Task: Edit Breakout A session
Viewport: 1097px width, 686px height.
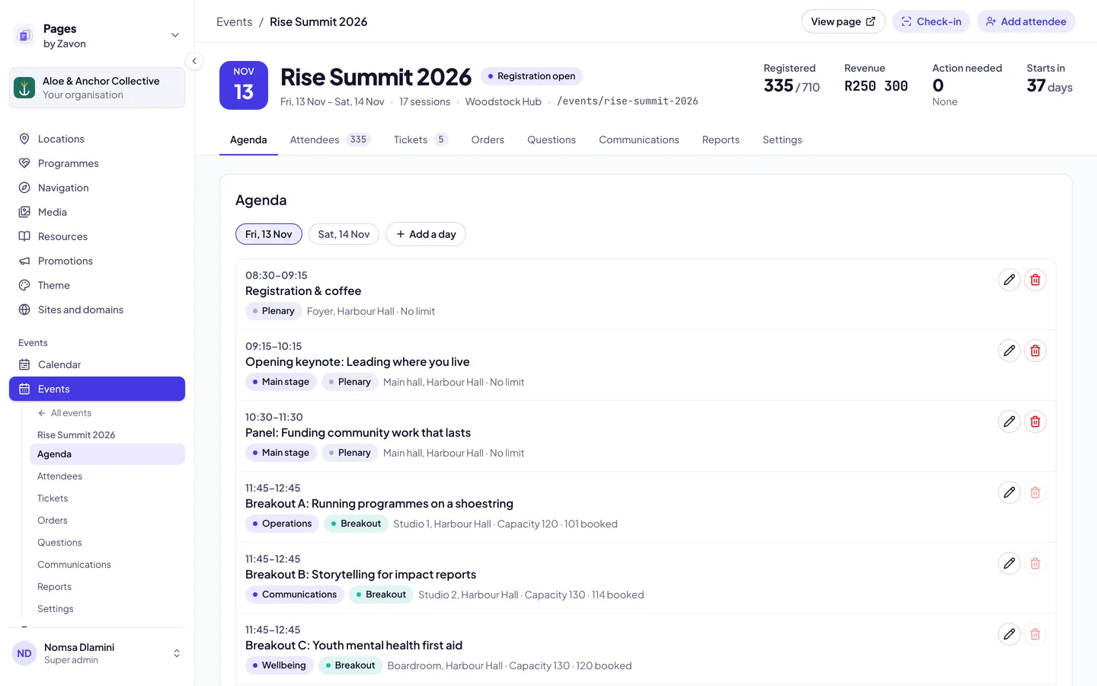Action: point(1009,492)
